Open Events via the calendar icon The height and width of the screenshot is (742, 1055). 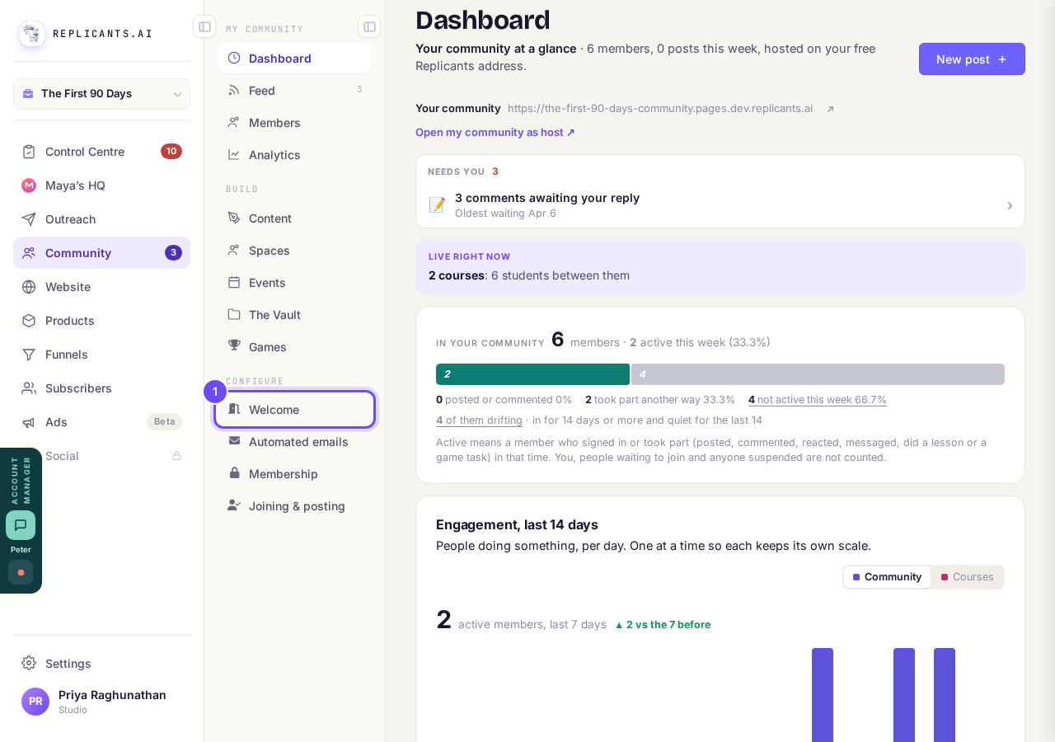(234, 282)
